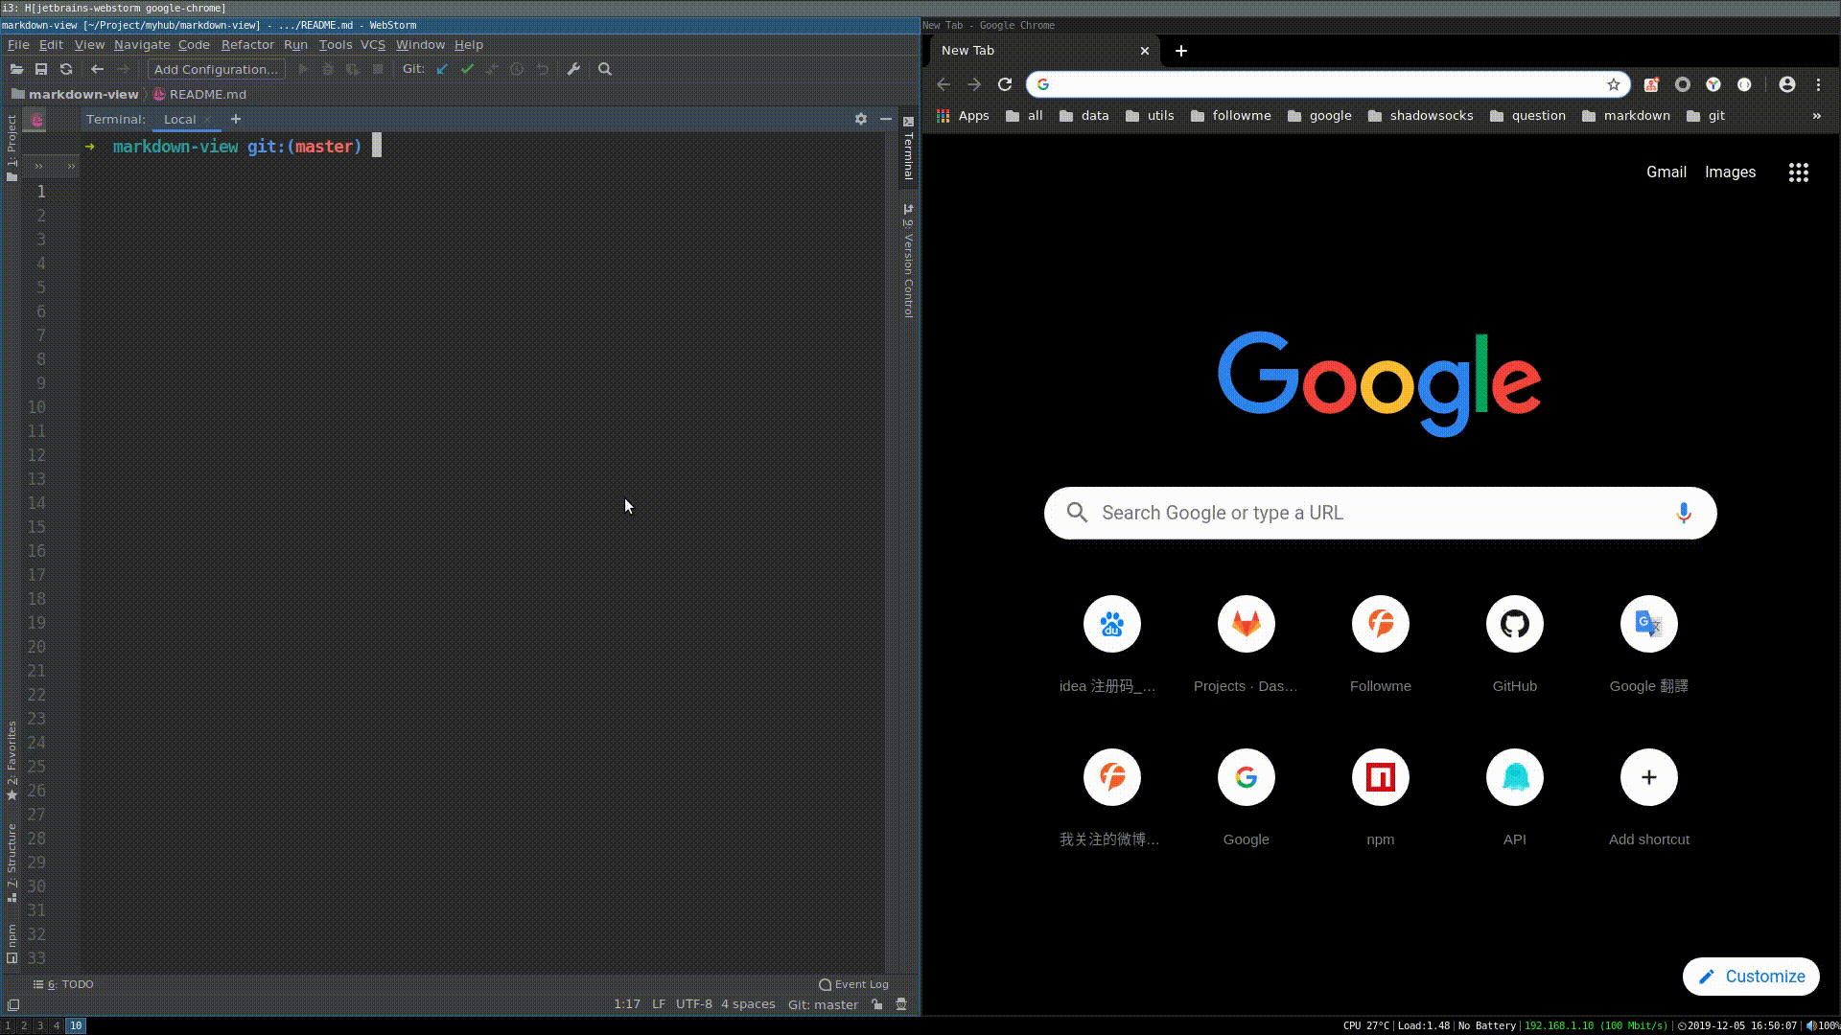
Task: Click the Git commit checkmark icon
Action: [467, 69]
